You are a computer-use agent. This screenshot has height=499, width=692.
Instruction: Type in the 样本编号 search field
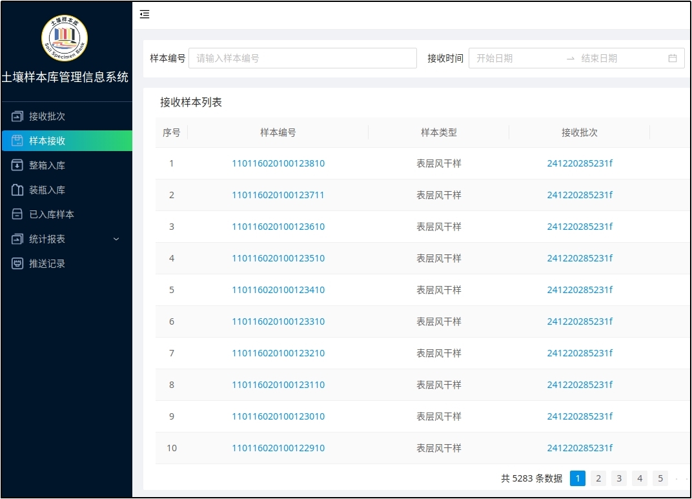(x=302, y=58)
